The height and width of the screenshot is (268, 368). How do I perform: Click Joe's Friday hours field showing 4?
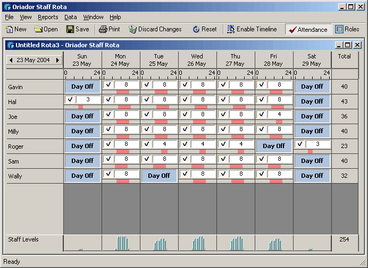point(280,114)
